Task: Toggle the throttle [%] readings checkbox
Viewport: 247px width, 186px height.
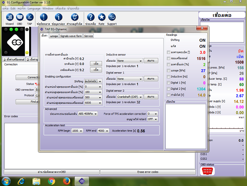Action: tap(169, 64)
